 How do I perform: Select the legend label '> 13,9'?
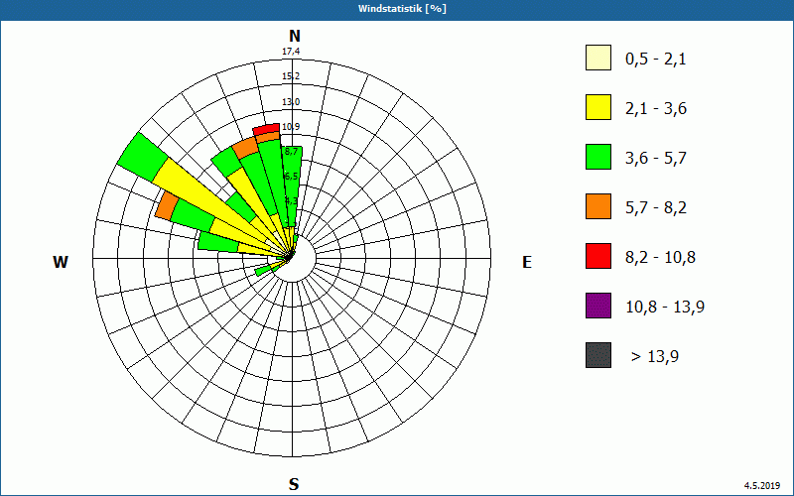(x=655, y=357)
